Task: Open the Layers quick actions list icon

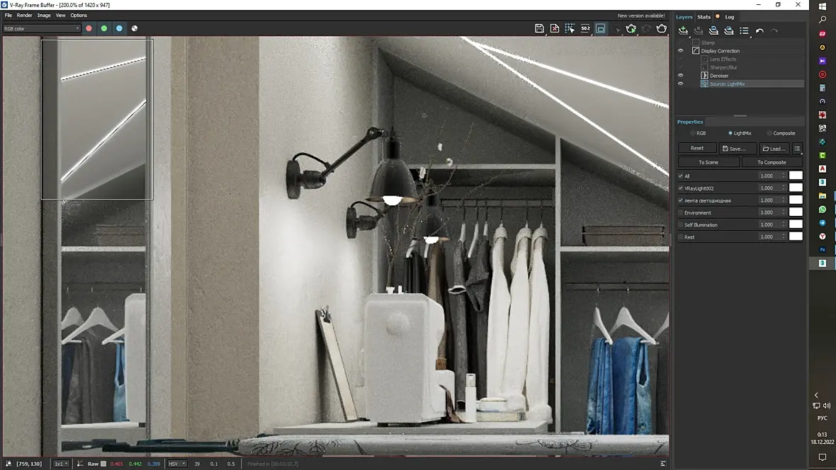Action: point(745,30)
